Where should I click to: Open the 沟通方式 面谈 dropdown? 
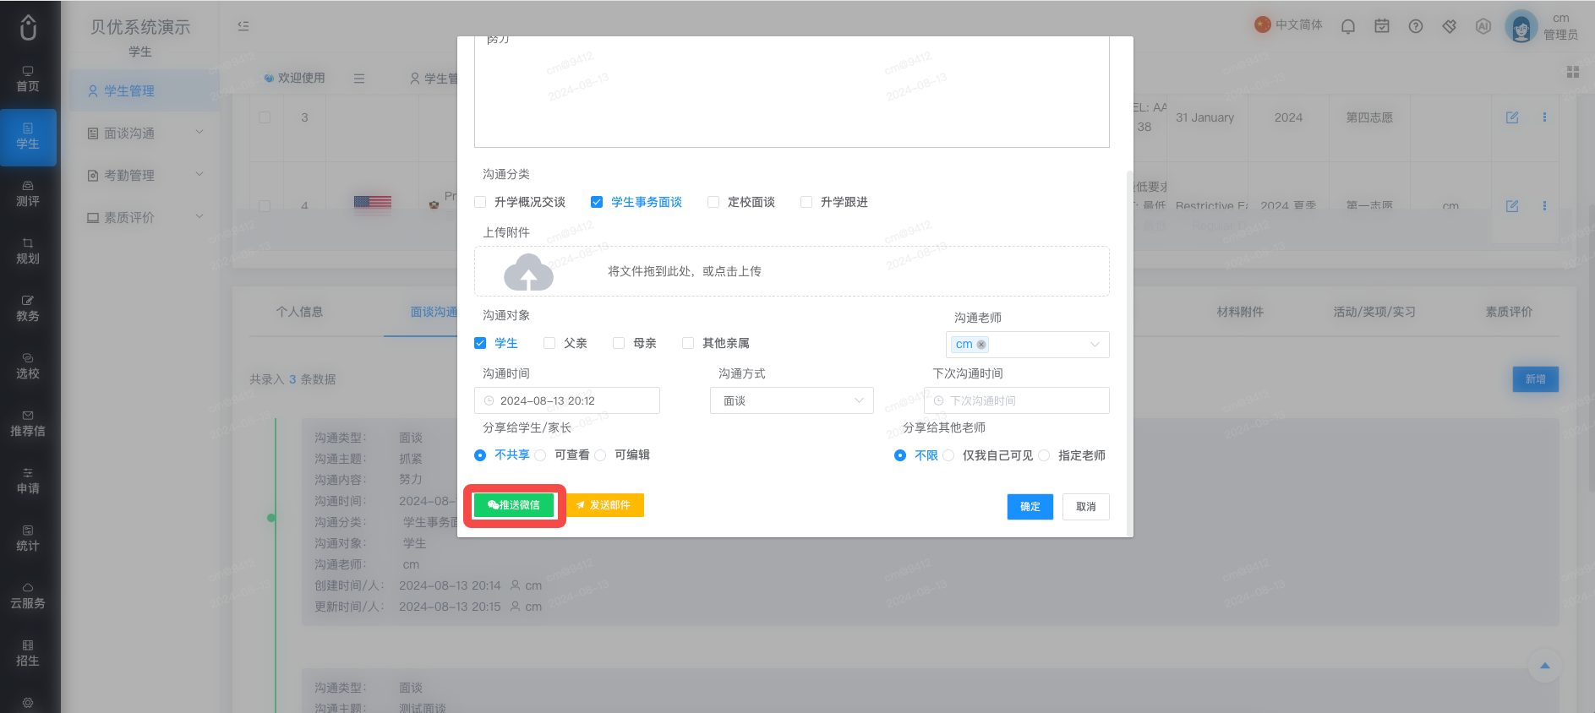[x=792, y=400]
